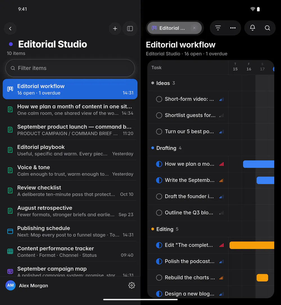Toggle status of 'Write the Septemb...' task

(x=159, y=180)
